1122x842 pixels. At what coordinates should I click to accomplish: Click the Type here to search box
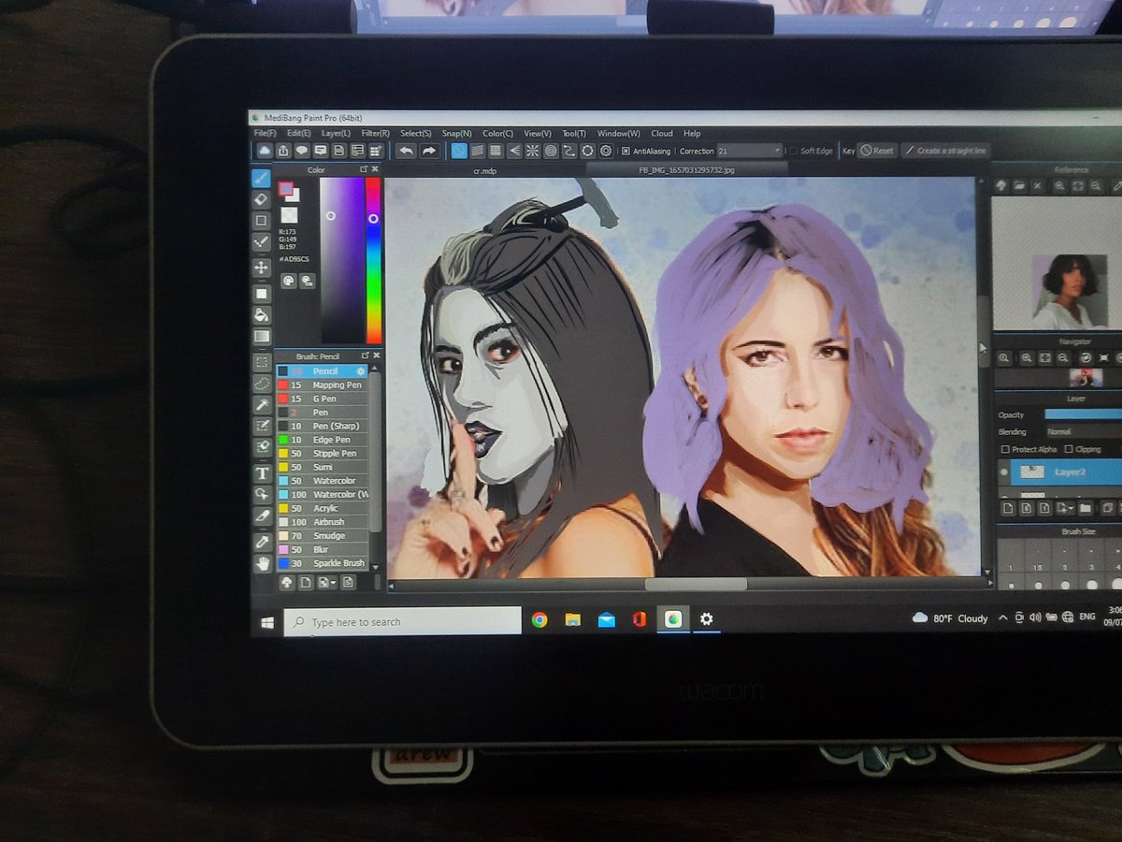[402, 621]
